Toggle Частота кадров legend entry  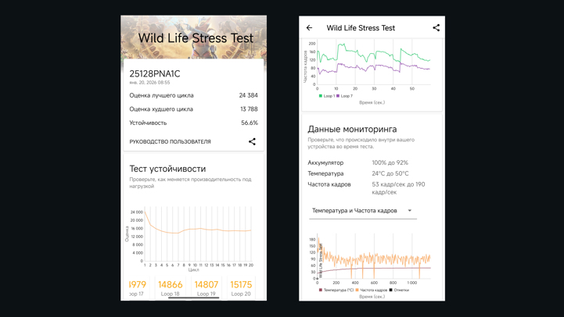click(x=372, y=290)
